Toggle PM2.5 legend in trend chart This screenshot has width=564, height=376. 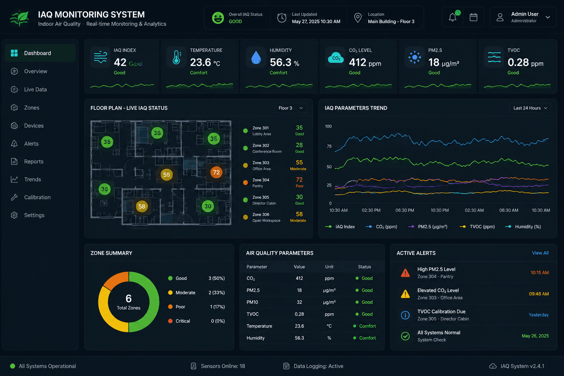pos(427,227)
